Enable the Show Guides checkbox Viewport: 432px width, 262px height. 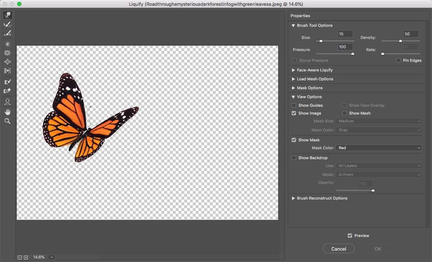click(294, 105)
